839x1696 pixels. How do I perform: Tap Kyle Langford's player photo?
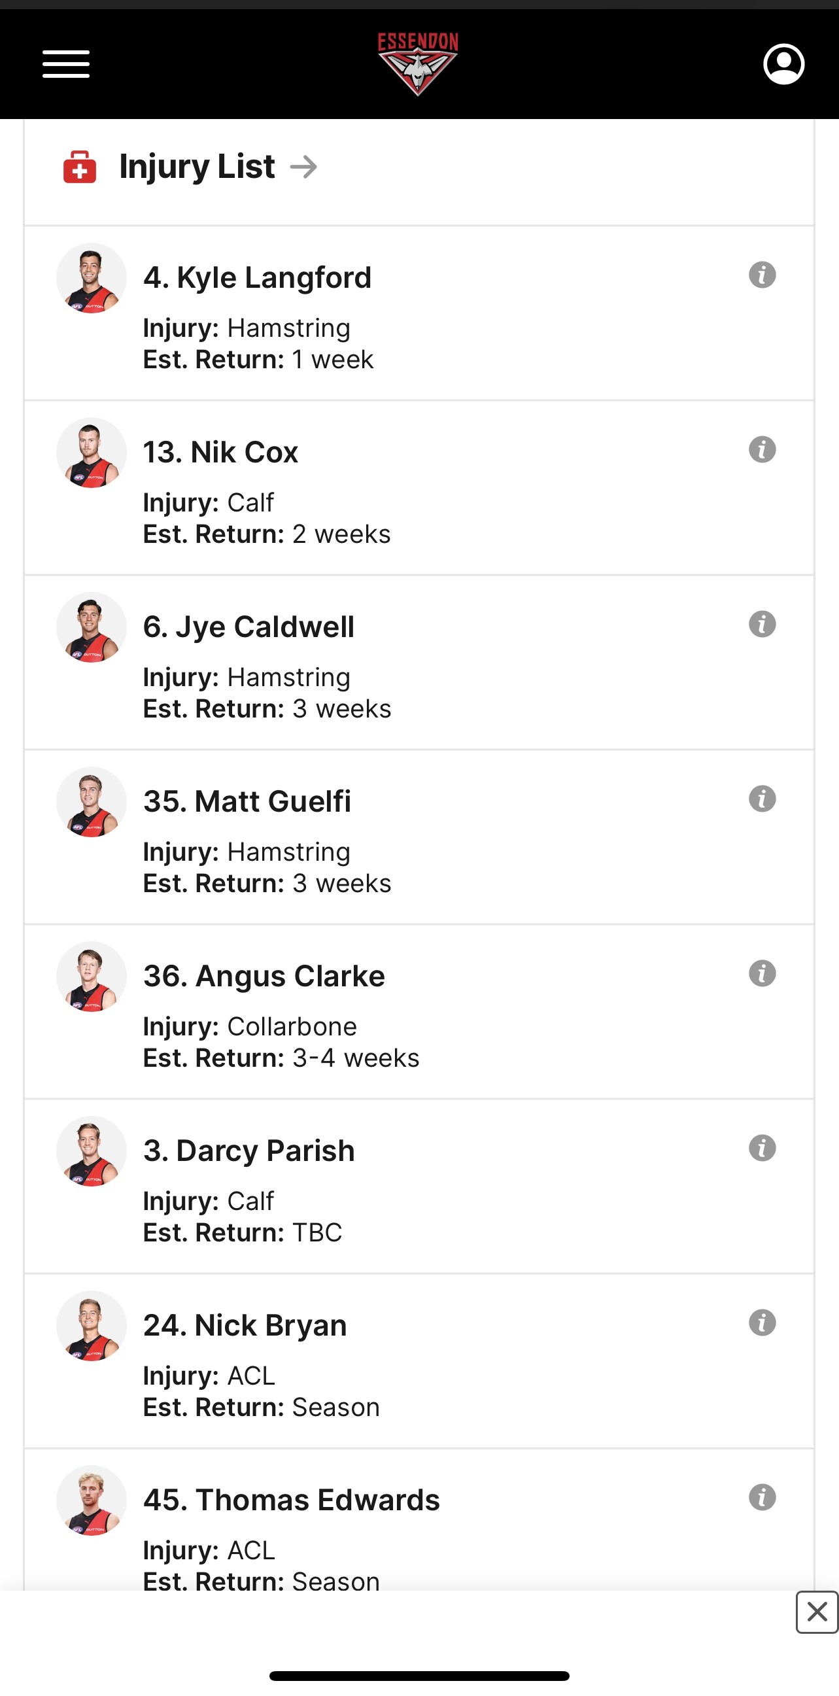pyautogui.click(x=92, y=279)
